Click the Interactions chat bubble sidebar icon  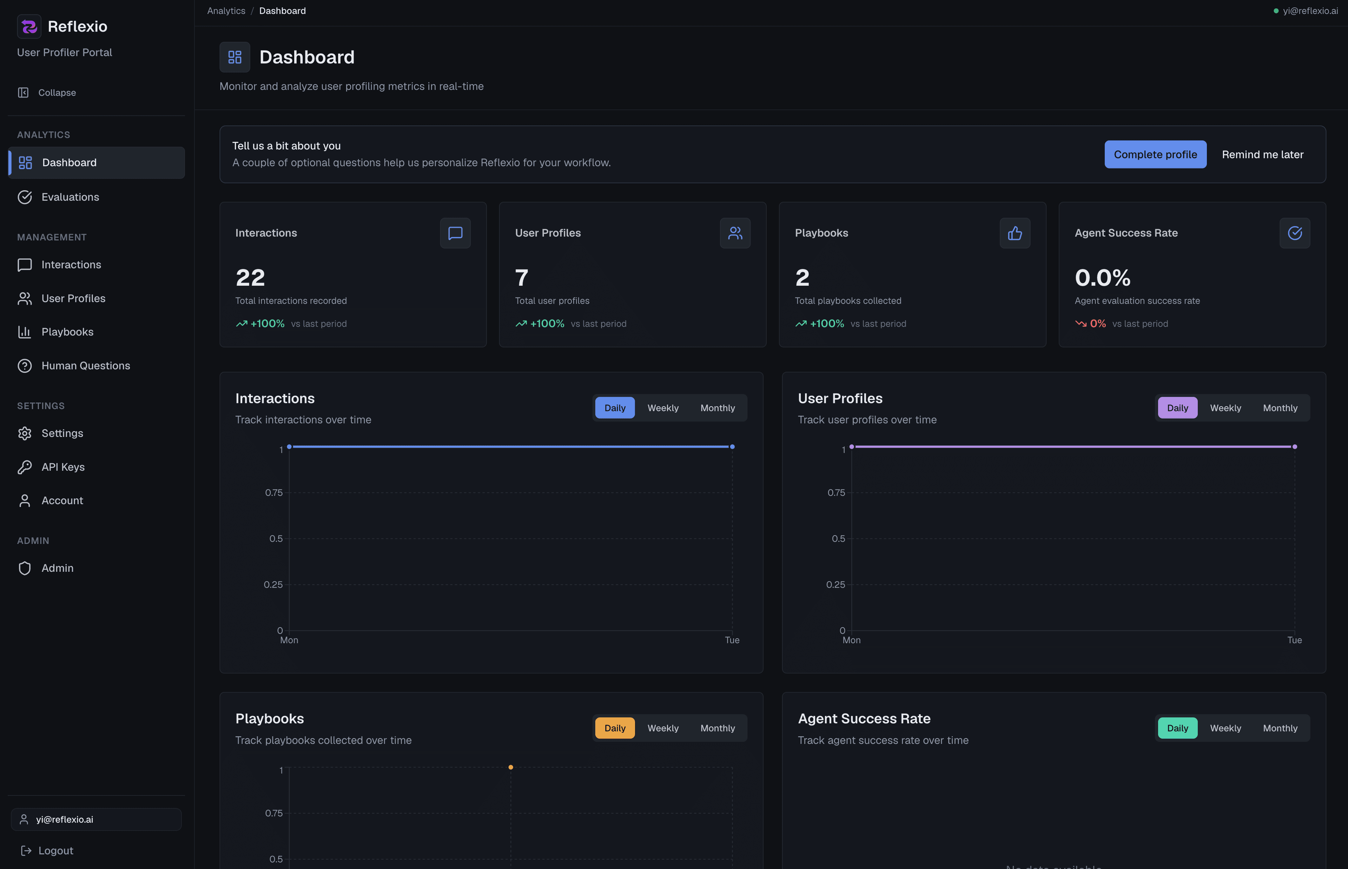pos(25,265)
